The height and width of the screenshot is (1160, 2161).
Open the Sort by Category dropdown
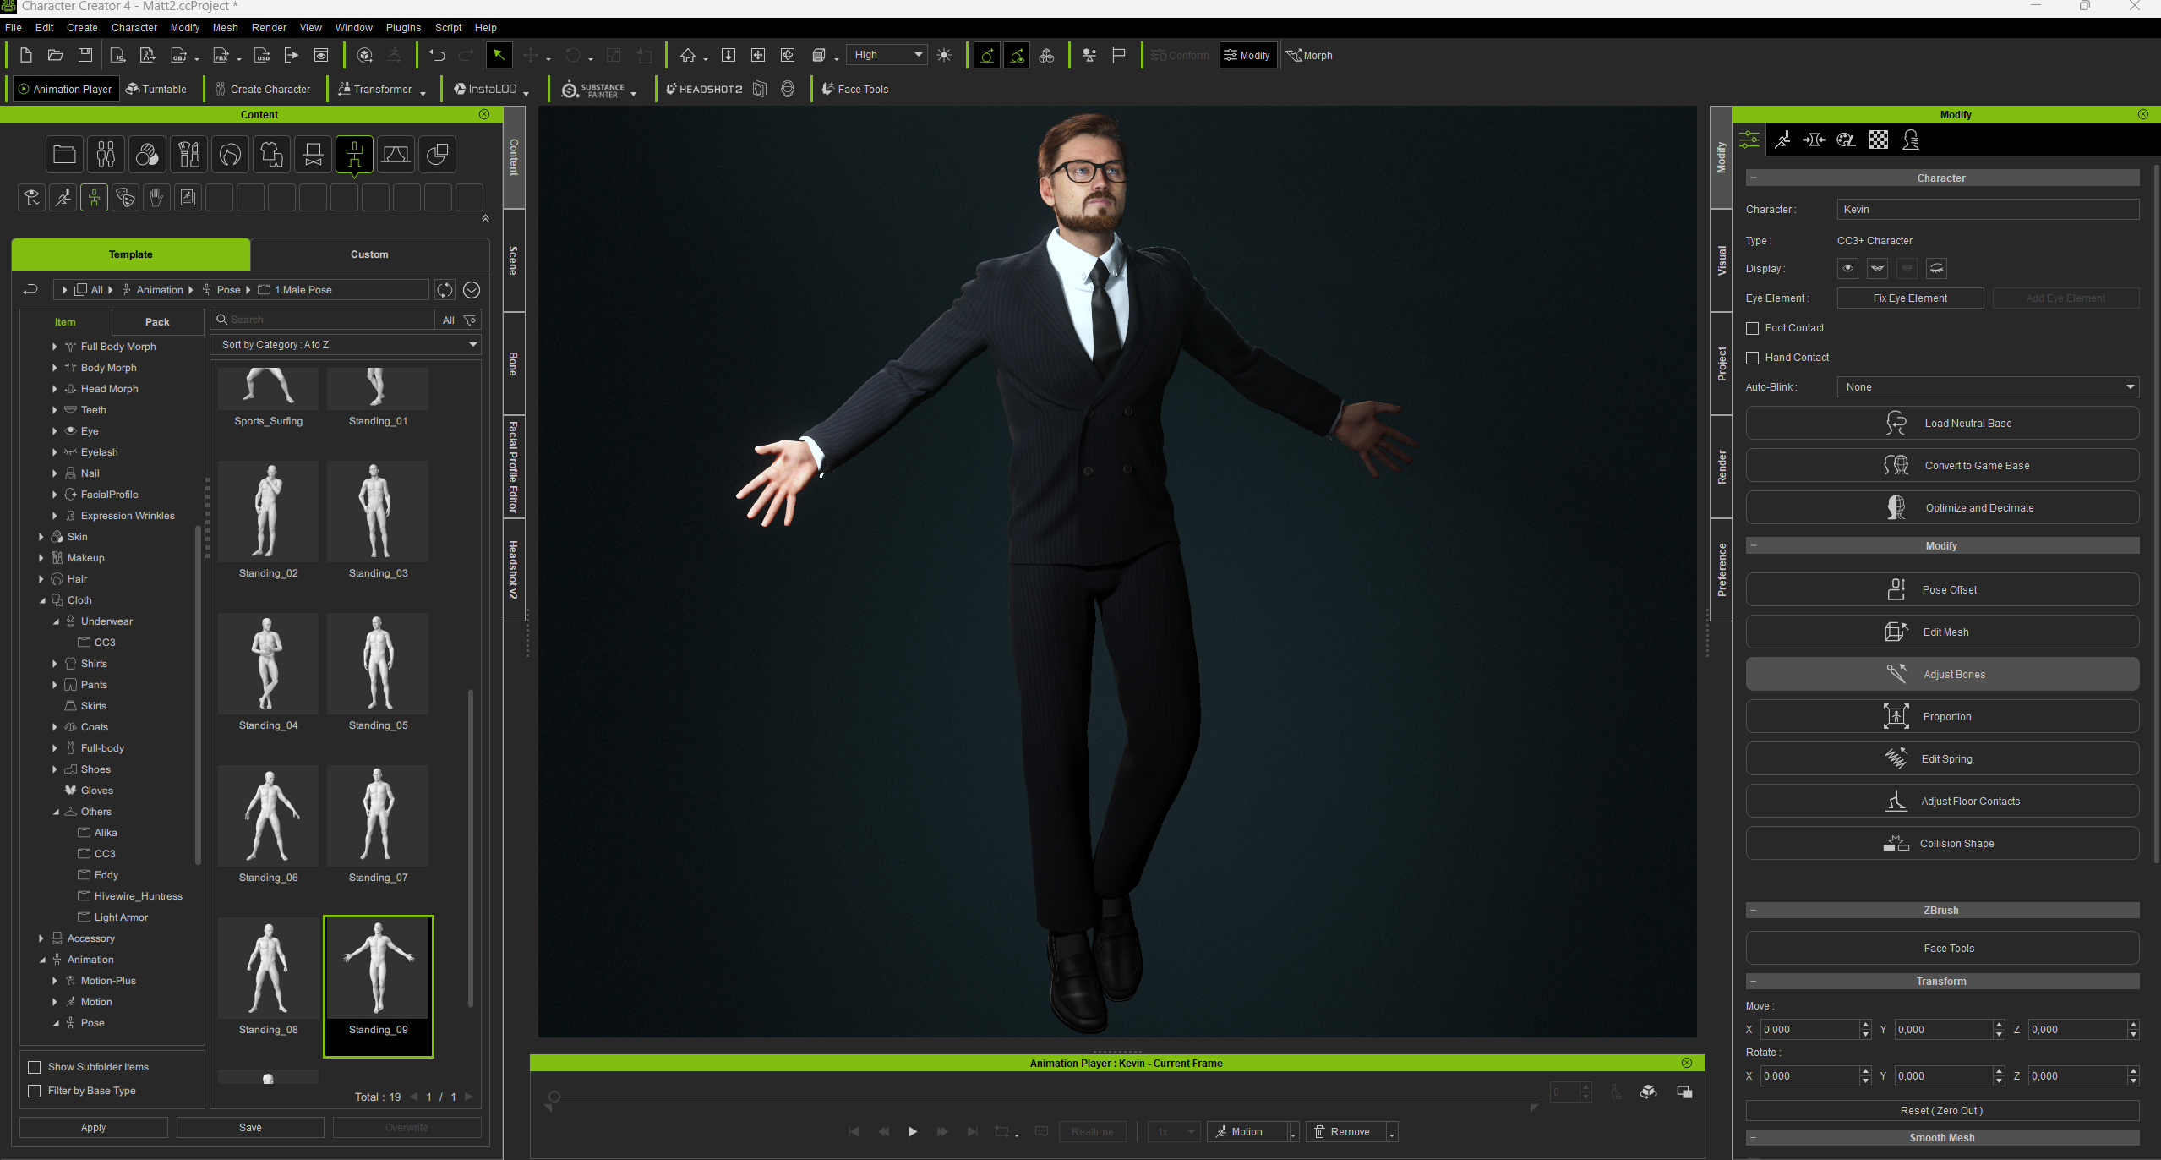346,345
